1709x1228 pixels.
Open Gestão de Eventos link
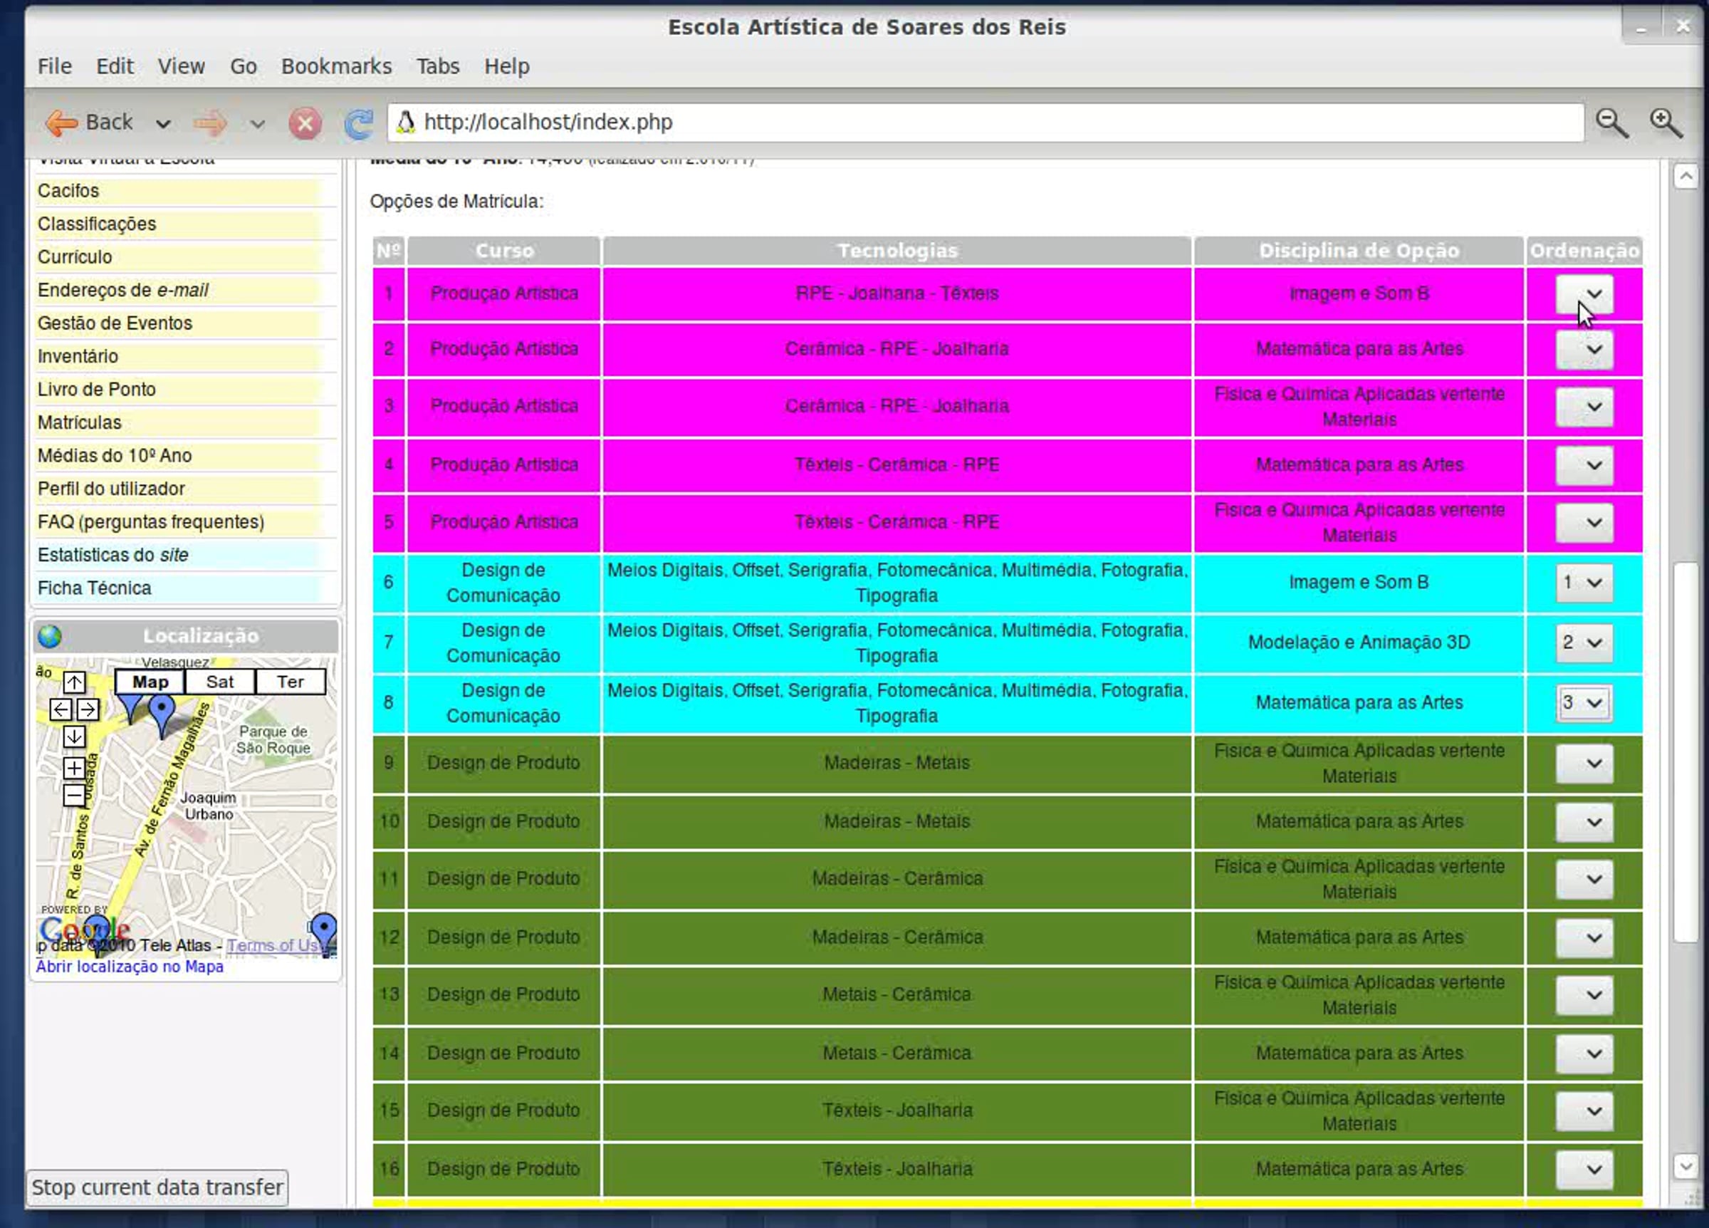coord(115,323)
